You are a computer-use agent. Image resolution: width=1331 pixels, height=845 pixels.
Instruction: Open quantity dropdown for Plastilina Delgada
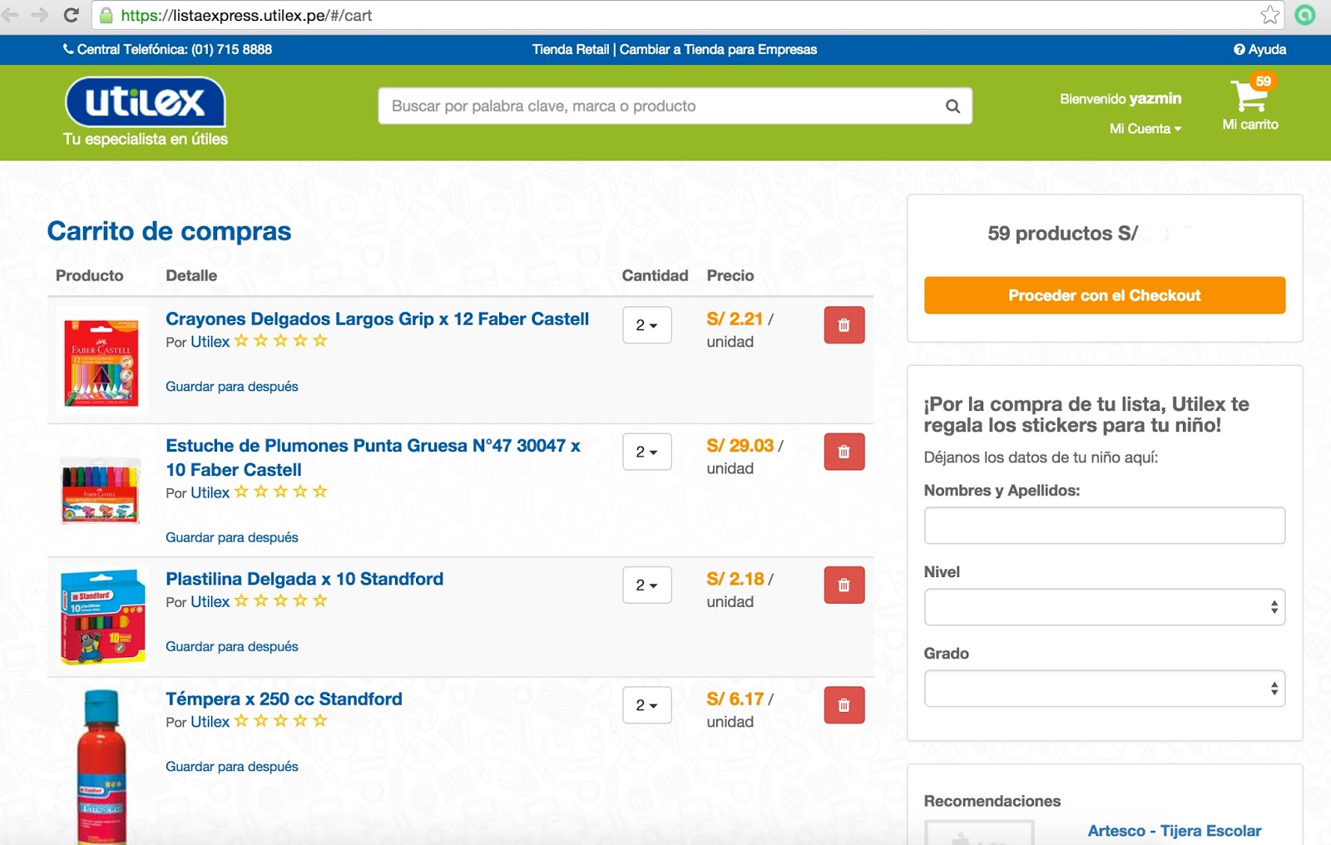(x=647, y=585)
